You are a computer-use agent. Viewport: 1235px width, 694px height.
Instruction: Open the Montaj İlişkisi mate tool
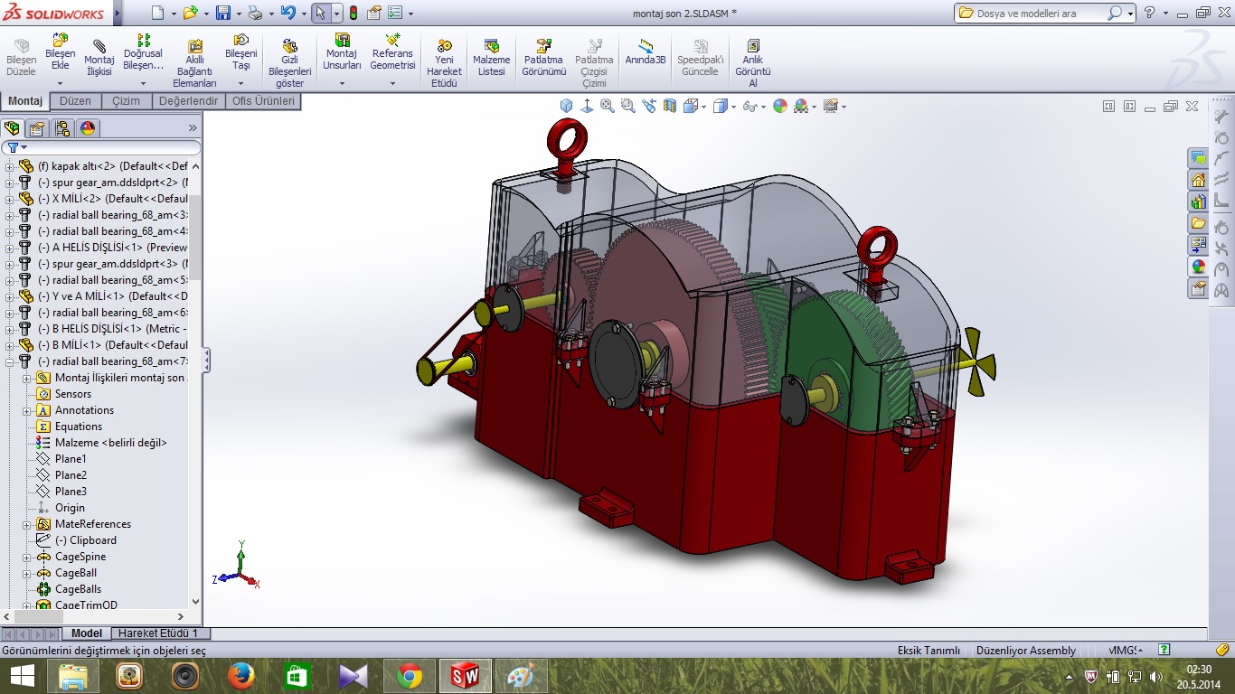coord(99,59)
